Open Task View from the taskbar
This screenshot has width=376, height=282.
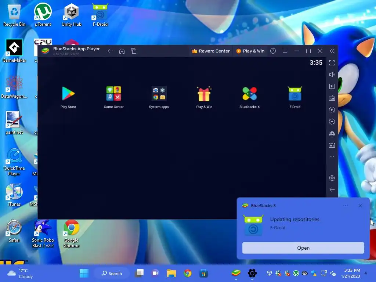click(x=139, y=273)
